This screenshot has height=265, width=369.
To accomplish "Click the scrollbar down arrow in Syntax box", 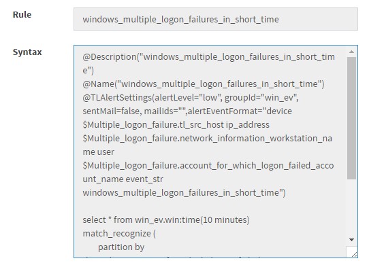I will 351,240.
